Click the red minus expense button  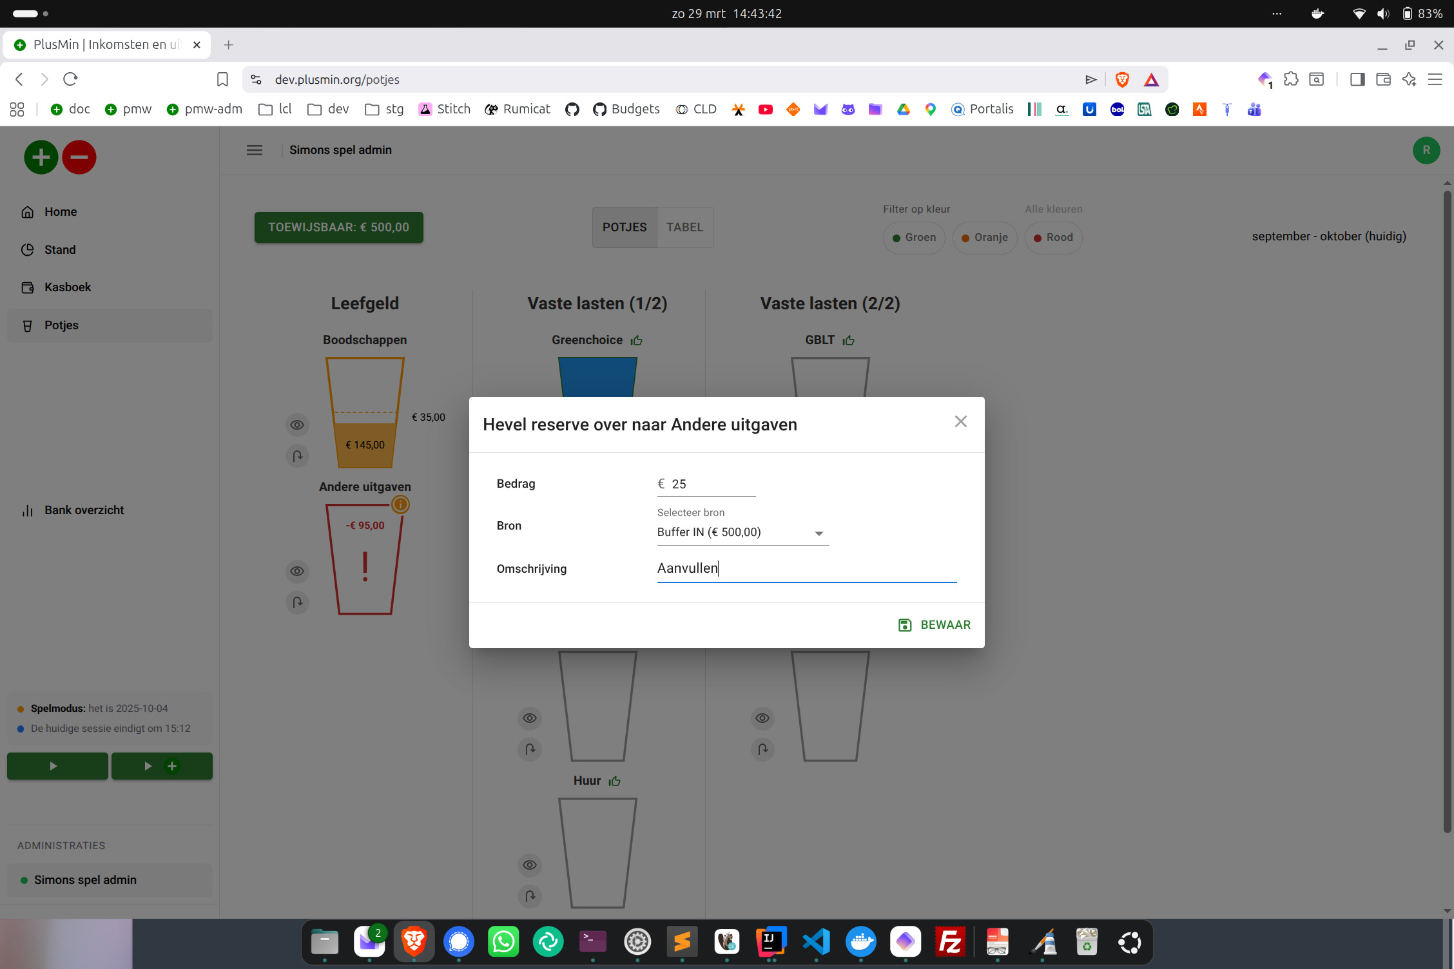(x=79, y=157)
